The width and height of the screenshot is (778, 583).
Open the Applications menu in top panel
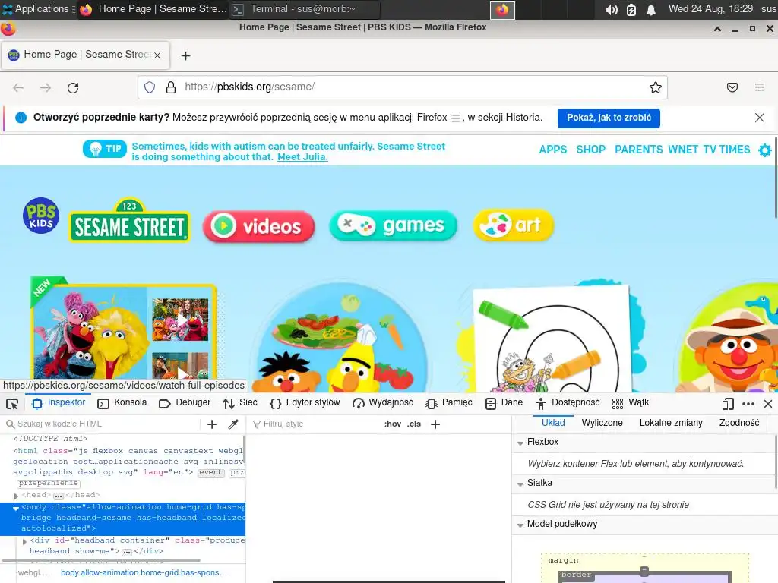(x=36, y=9)
